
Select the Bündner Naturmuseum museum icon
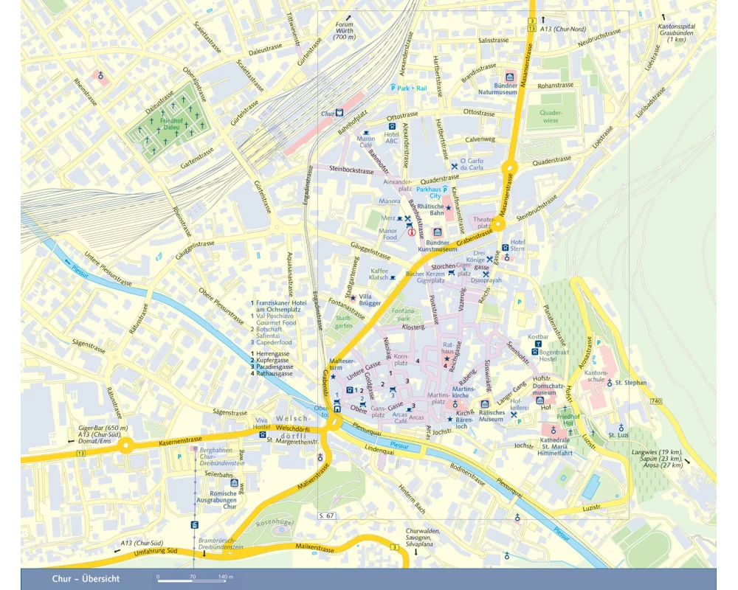coord(508,77)
